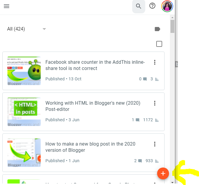The width and height of the screenshot is (199, 185).
Task: Click the 'Published • 3 Jun' status text
Action: tap(62, 120)
